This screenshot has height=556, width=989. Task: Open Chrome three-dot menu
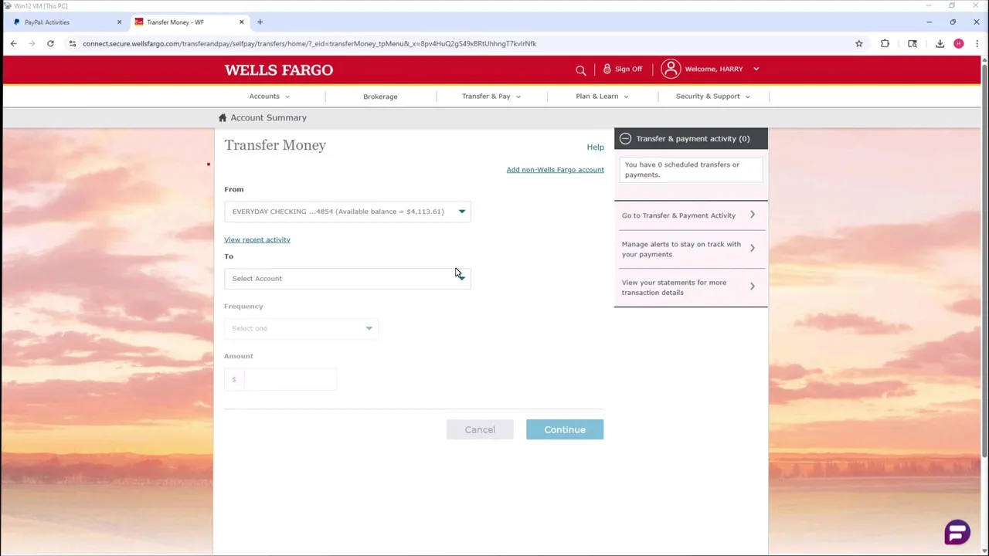pos(977,43)
